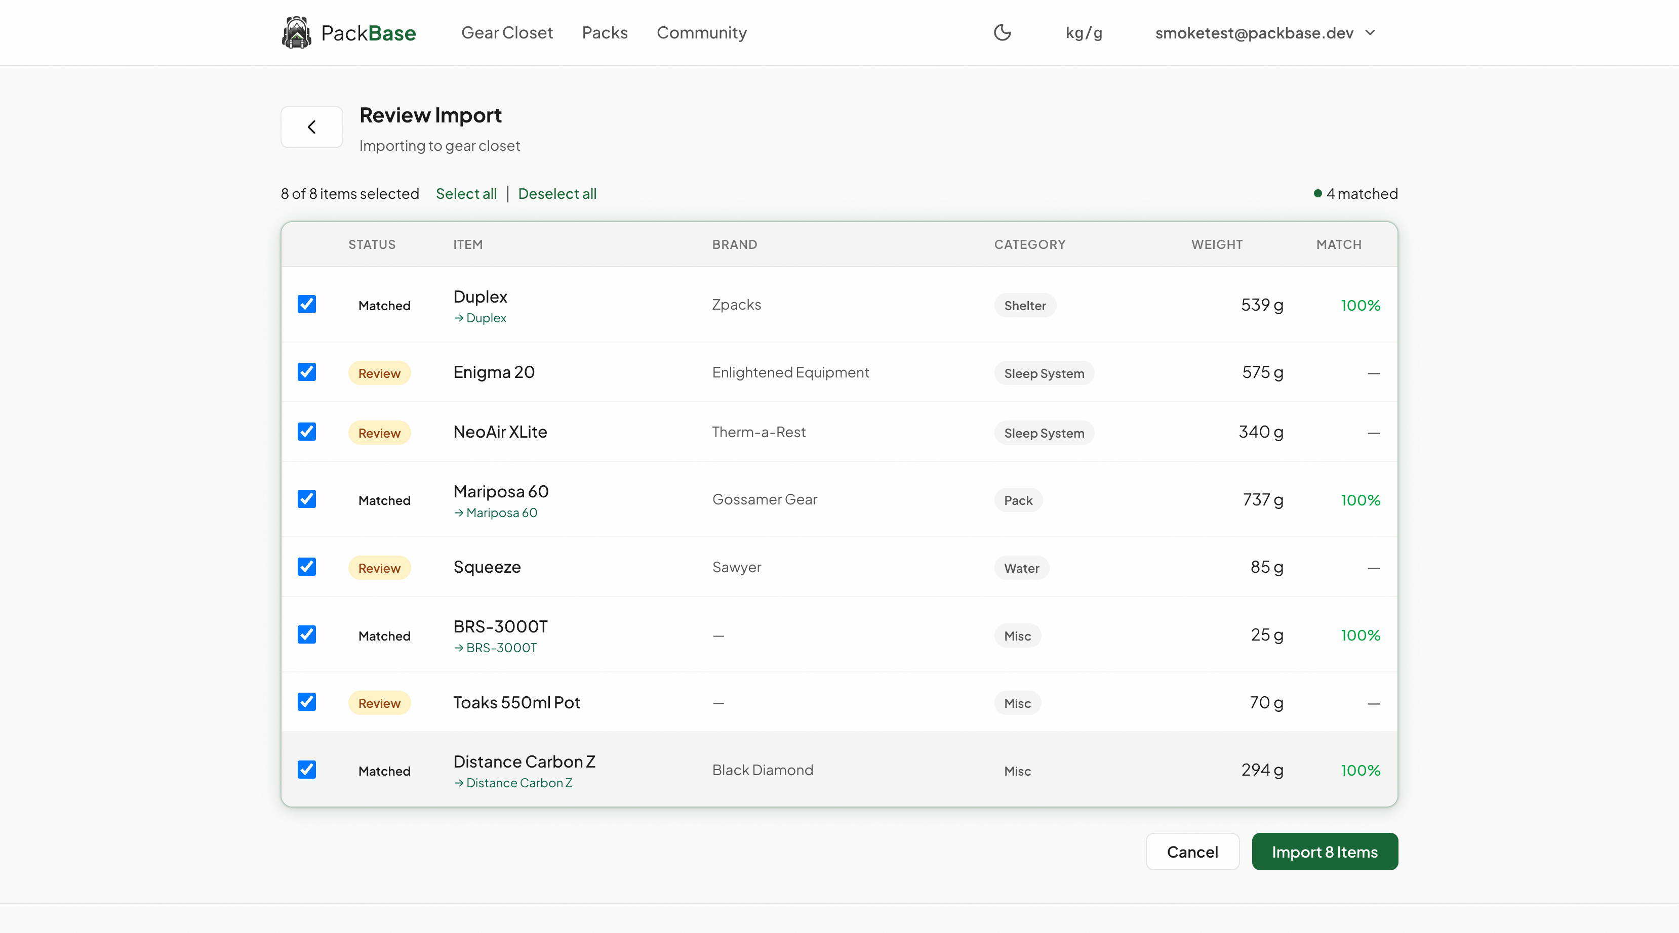
Task: Click the Gossamer Gear brand cell
Action: tap(765, 499)
